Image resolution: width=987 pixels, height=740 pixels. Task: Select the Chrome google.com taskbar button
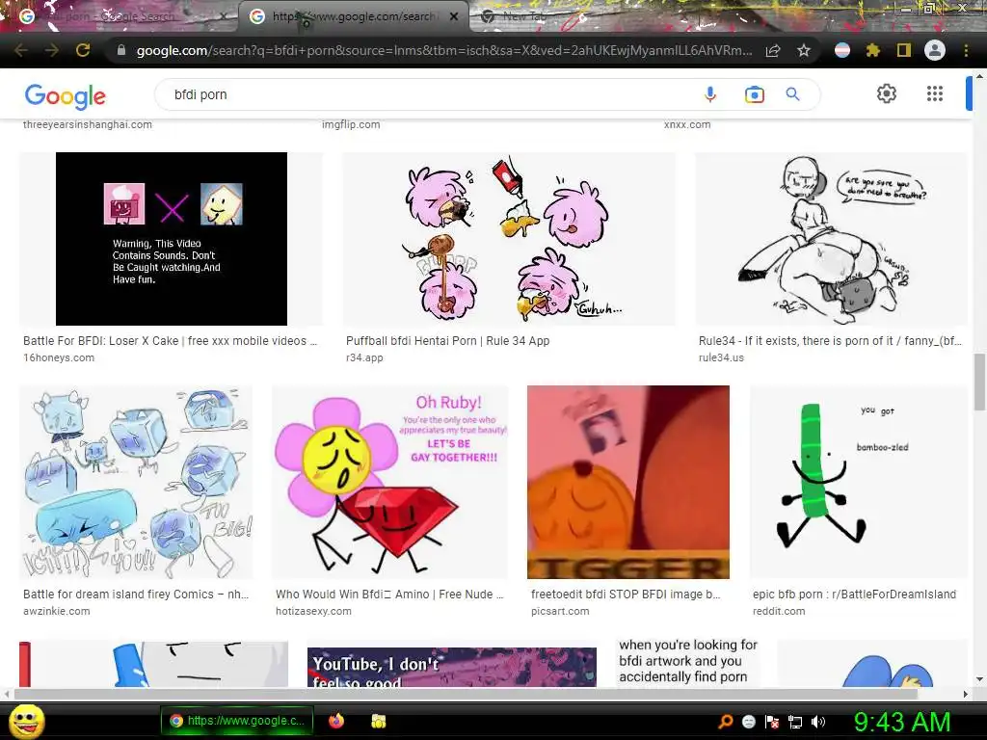[237, 721]
